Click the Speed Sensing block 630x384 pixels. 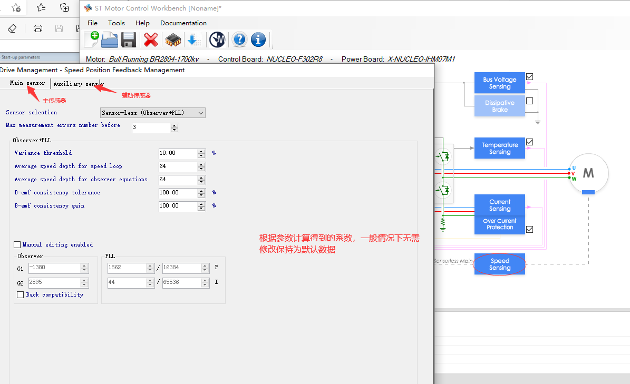point(499,264)
